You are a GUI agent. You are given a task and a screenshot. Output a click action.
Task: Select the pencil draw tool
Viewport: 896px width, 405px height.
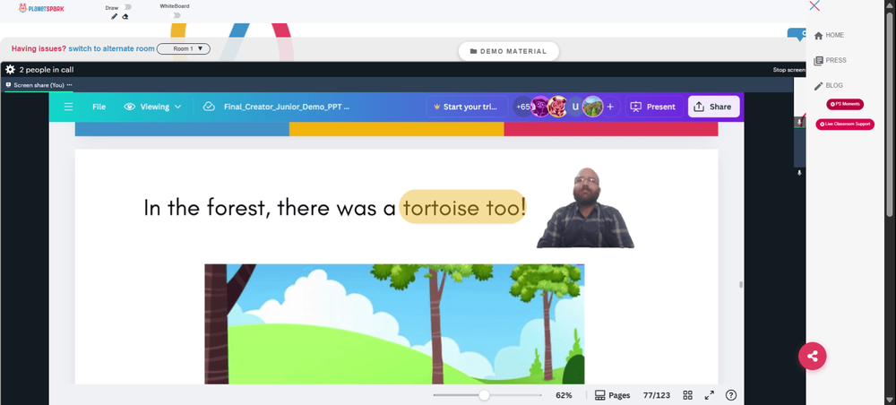(x=114, y=16)
